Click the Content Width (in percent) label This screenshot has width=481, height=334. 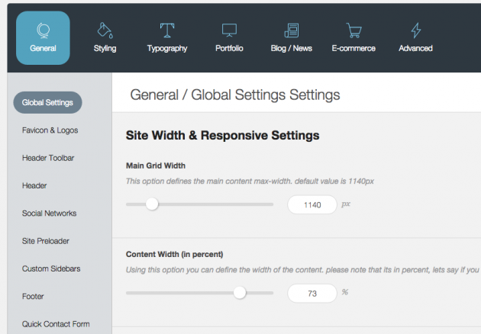[175, 255]
